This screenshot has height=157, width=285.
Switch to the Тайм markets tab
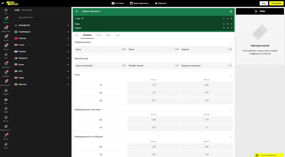click(x=108, y=35)
